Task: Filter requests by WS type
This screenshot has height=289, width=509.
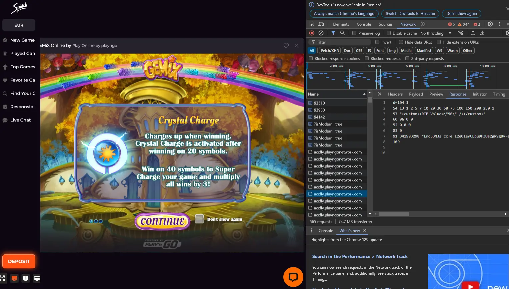Action: pos(439,51)
